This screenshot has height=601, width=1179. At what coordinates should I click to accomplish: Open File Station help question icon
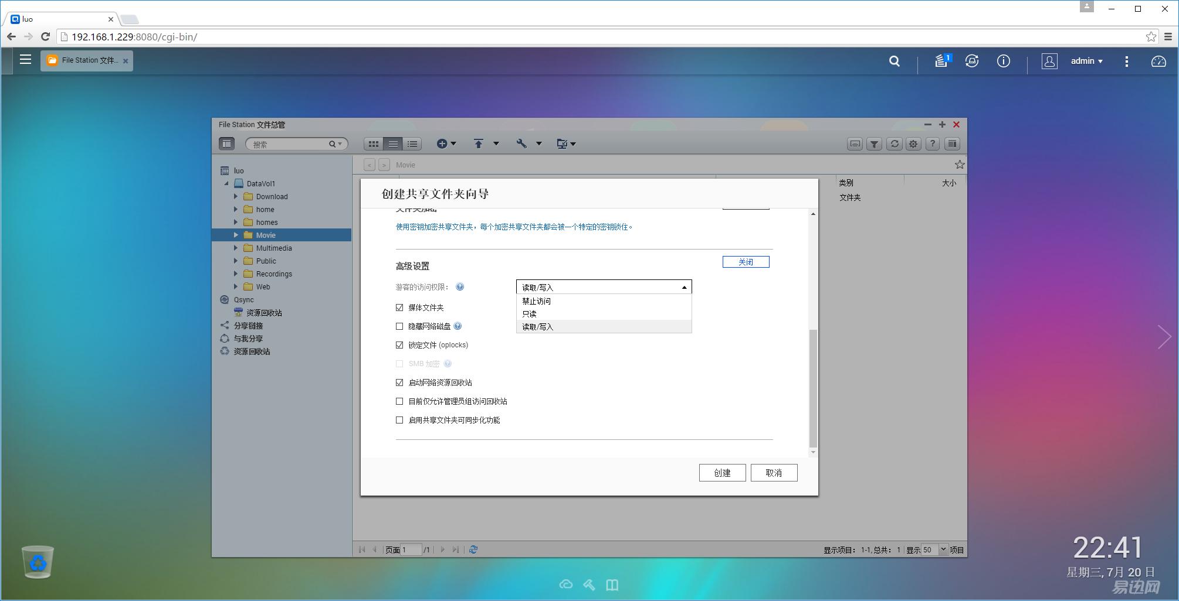[933, 144]
